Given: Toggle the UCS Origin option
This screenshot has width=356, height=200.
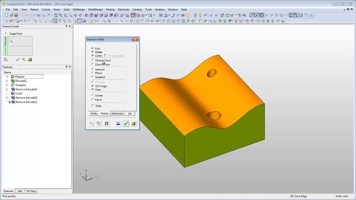Looking at the screenshot, I should point(93,86).
